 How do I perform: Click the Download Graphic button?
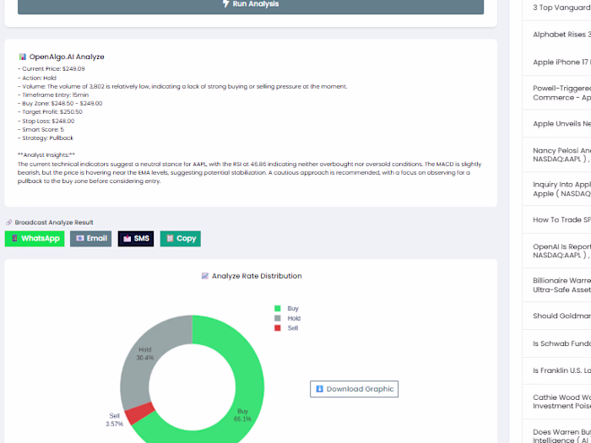354,389
